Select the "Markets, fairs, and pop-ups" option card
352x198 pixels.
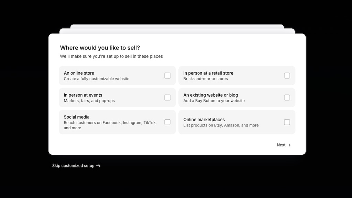[x=110, y=98]
